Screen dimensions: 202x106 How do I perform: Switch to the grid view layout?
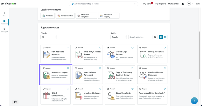point(161,37)
